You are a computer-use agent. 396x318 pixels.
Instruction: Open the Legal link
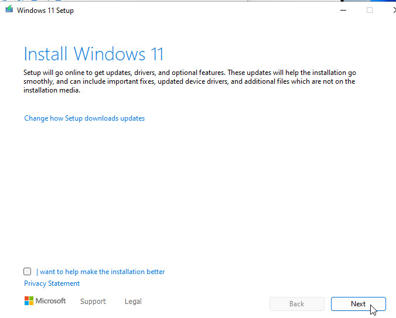pyautogui.click(x=133, y=302)
